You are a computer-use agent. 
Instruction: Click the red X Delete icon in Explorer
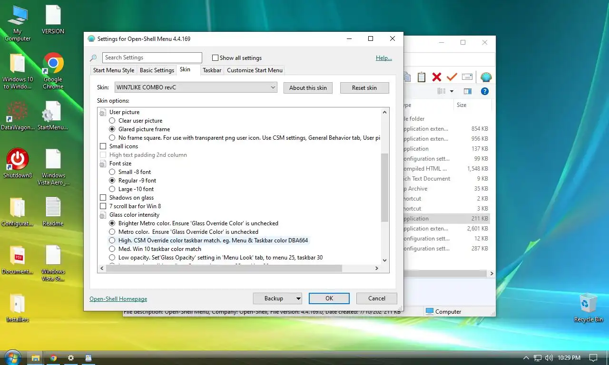(x=436, y=77)
